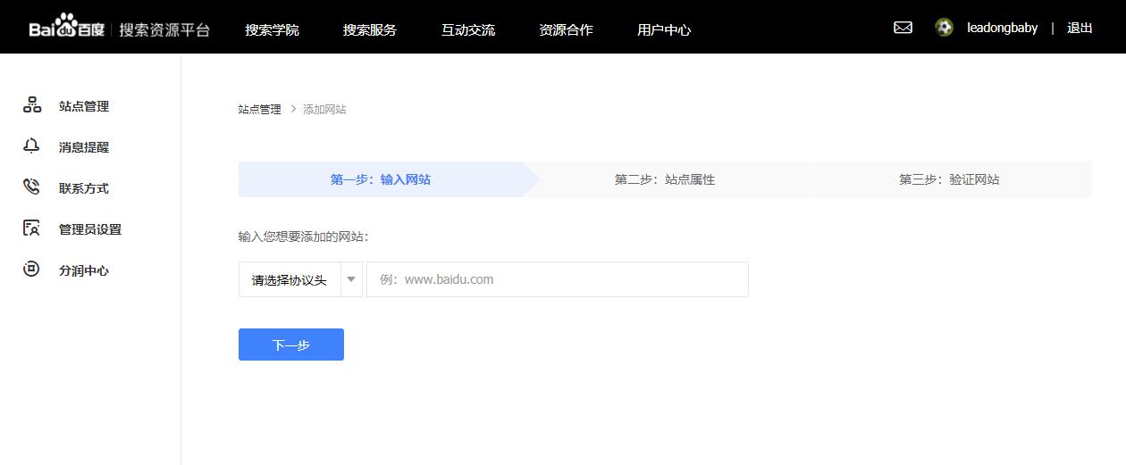Click the 输入您想要添加的网站 label
The height and width of the screenshot is (465, 1126).
(x=303, y=237)
